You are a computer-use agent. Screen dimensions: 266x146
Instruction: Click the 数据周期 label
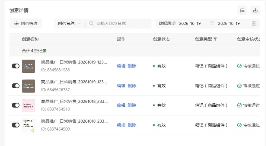[167, 23]
